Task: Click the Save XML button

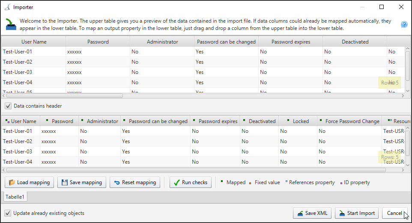Action: [x=312, y=213]
